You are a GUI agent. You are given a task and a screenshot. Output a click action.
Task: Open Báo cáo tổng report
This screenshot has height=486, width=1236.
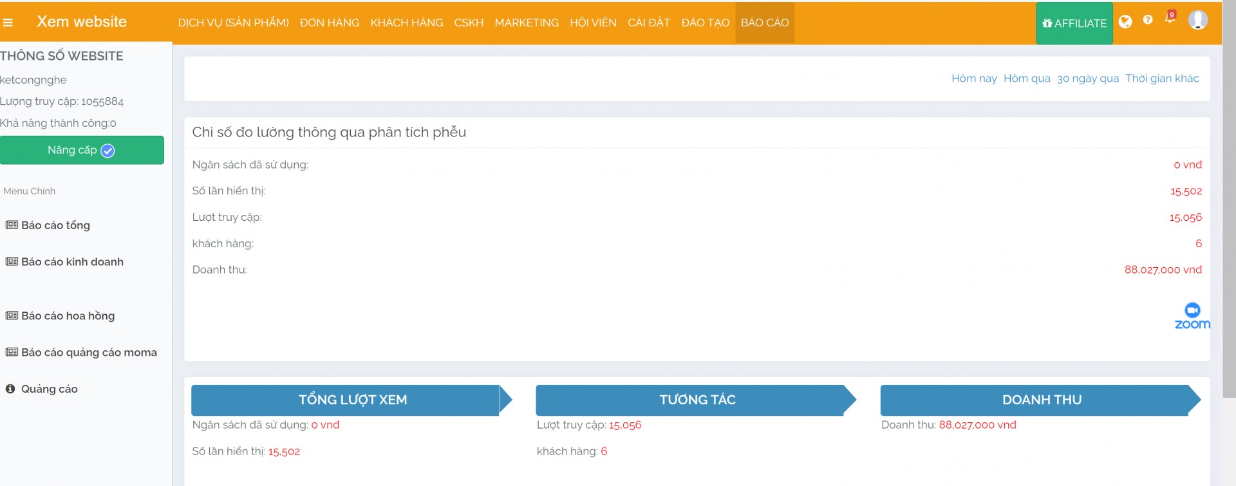pos(55,225)
